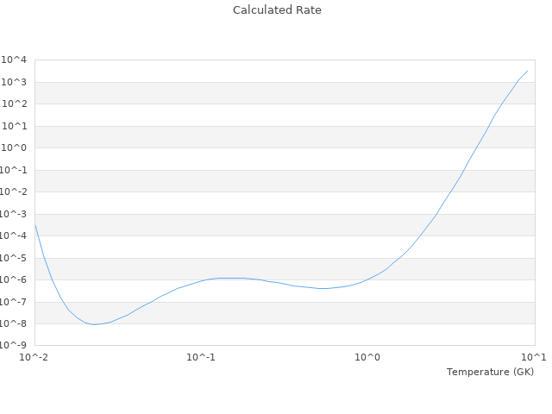Viewport: 552px width, 414px height.
Task: Click the 10^1 label on the x-axis
Action: point(534,357)
